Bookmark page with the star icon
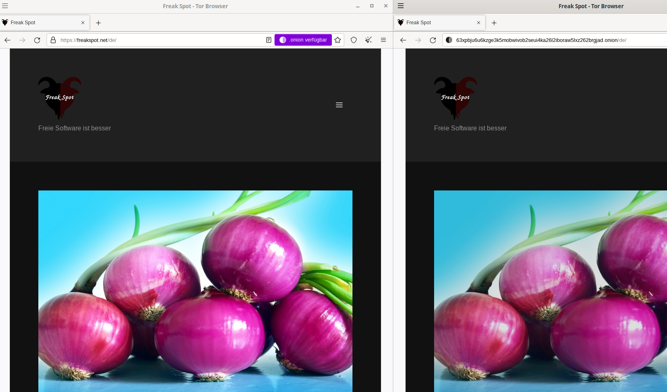667x392 pixels. (338, 40)
